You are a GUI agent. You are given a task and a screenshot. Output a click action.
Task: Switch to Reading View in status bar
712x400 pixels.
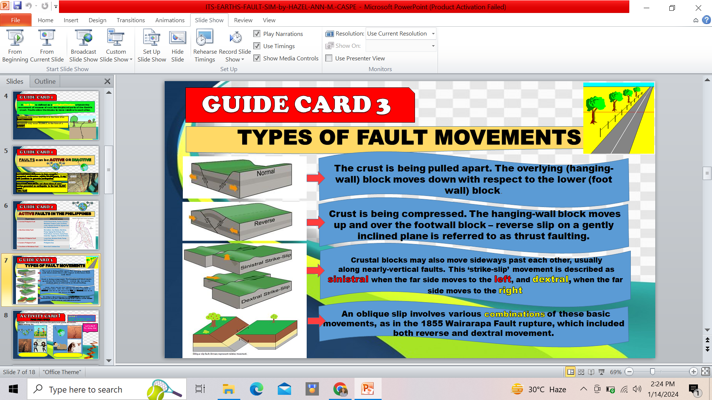click(591, 372)
